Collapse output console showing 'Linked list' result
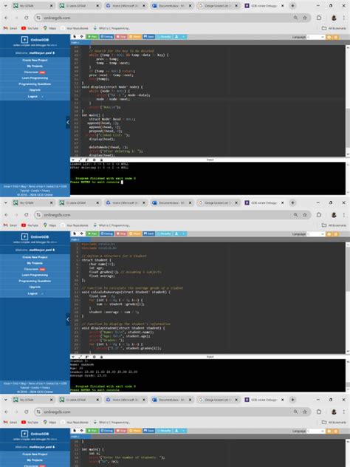 coord(73,160)
